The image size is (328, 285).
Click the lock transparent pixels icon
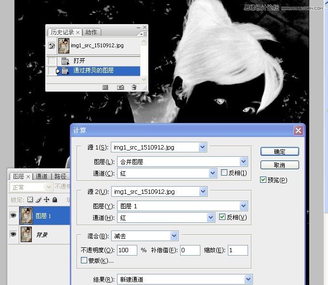(x=30, y=199)
